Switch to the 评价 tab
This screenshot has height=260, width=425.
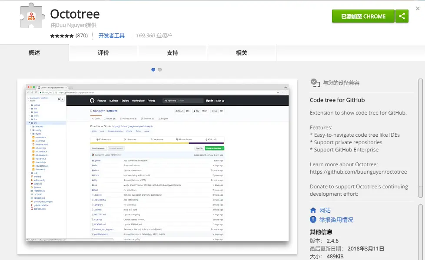pos(103,53)
